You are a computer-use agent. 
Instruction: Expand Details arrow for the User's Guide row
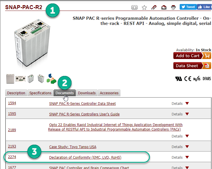pos(187,114)
